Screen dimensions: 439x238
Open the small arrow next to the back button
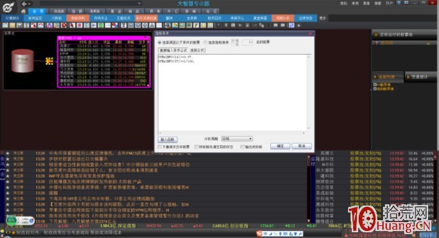(29, 4)
